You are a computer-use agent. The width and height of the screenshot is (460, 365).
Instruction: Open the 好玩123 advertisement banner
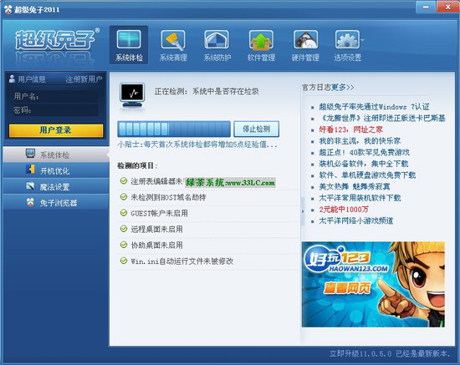tap(373, 284)
